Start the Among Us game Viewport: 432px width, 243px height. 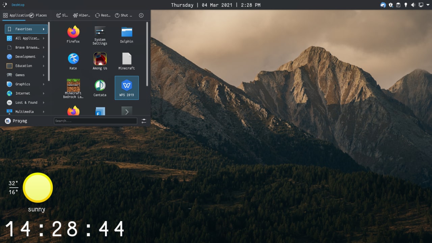100,61
